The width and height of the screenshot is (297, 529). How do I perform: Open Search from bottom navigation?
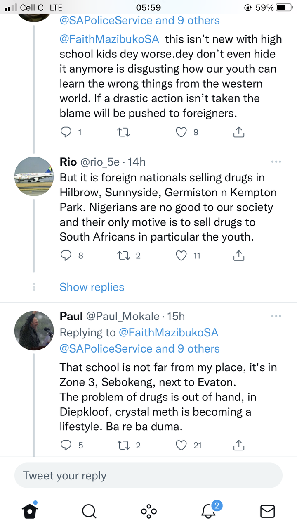coord(89,512)
